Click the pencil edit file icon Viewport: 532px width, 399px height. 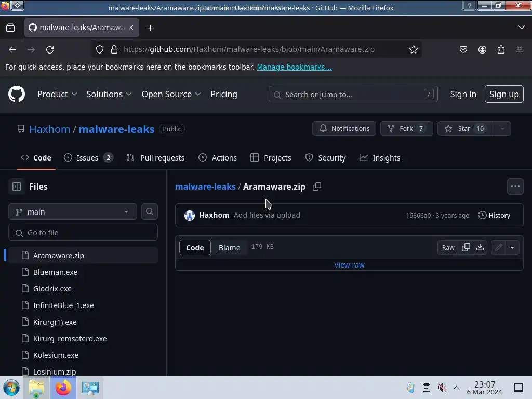tap(498, 247)
